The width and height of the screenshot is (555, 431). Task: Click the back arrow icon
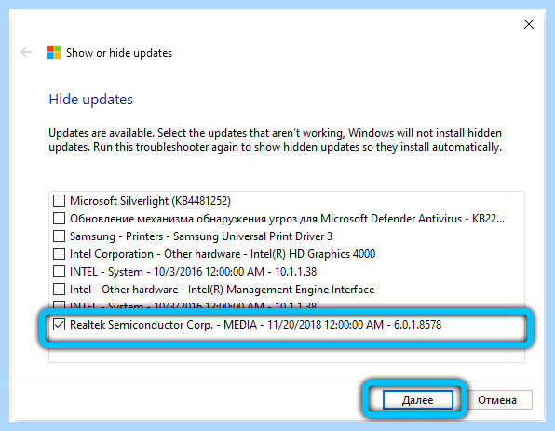(x=26, y=52)
